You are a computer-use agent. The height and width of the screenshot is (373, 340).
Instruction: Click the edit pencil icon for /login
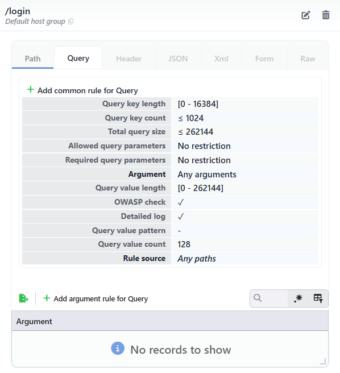click(x=306, y=15)
